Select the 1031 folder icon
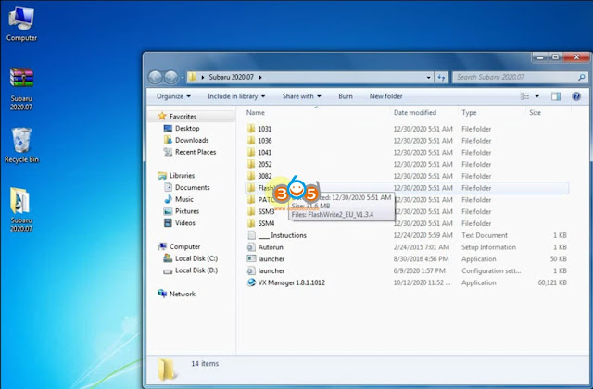Screen dimensions: 593x389 tap(251, 129)
